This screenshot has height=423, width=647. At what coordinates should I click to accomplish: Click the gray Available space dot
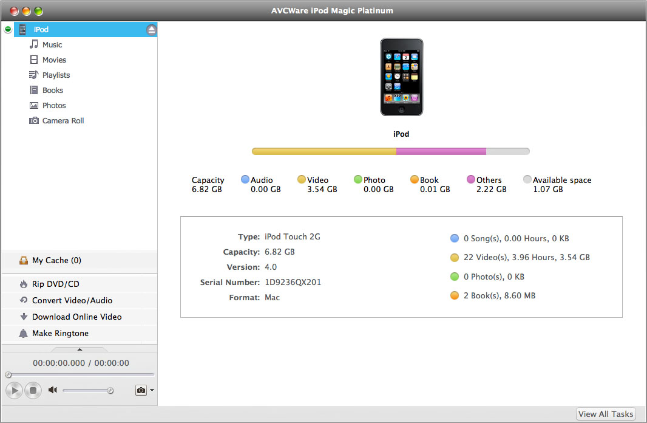point(527,179)
